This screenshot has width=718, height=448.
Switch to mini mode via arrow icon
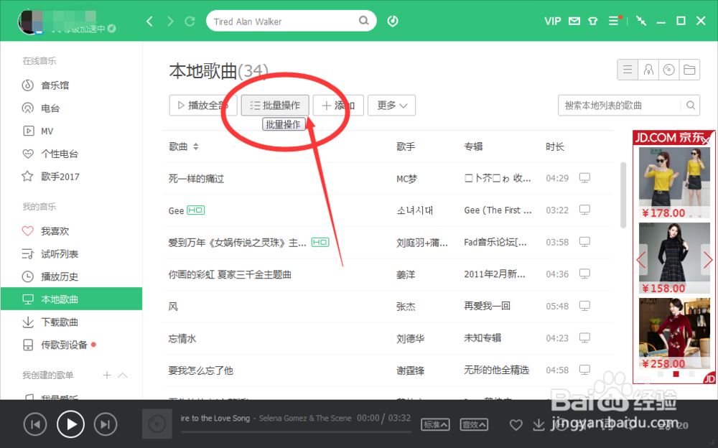(640, 21)
